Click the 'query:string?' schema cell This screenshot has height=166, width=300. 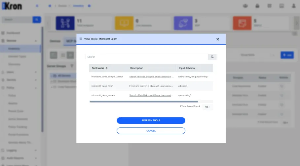185,96
